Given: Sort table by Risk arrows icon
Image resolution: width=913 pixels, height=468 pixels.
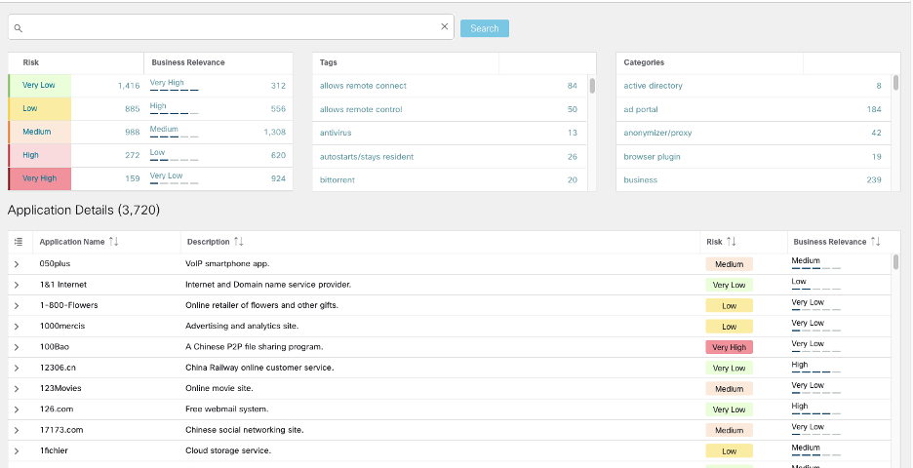Looking at the screenshot, I should 732,242.
